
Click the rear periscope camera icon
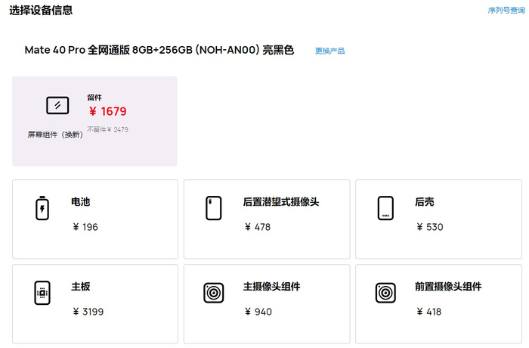tap(213, 208)
